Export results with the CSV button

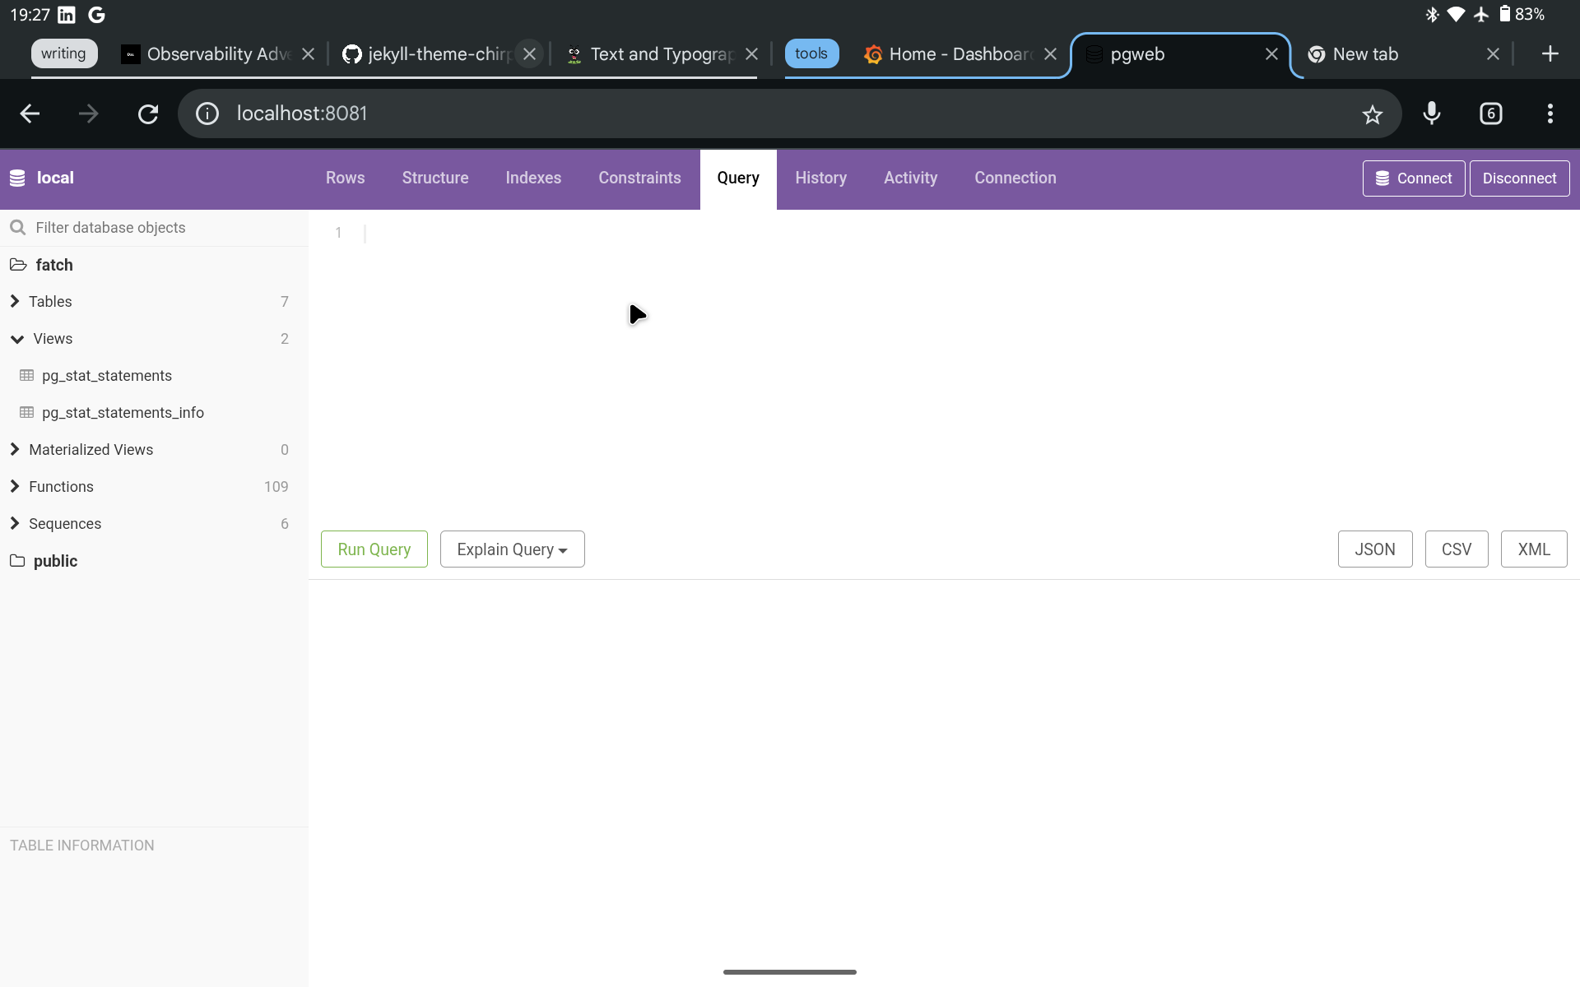(1456, 549)
